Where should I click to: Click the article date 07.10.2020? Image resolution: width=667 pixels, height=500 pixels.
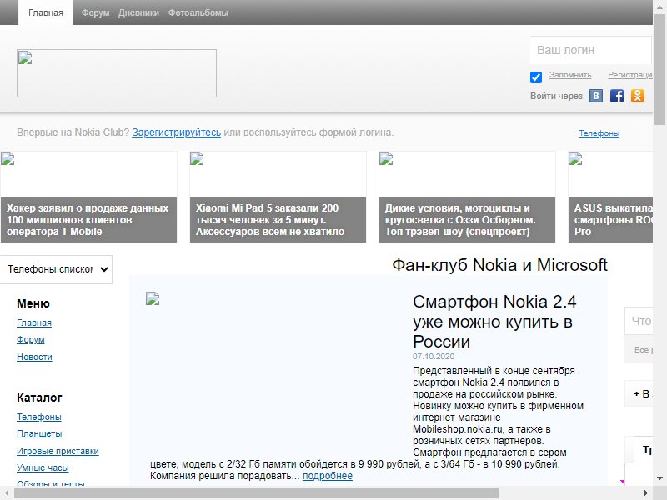pos(434,357)
